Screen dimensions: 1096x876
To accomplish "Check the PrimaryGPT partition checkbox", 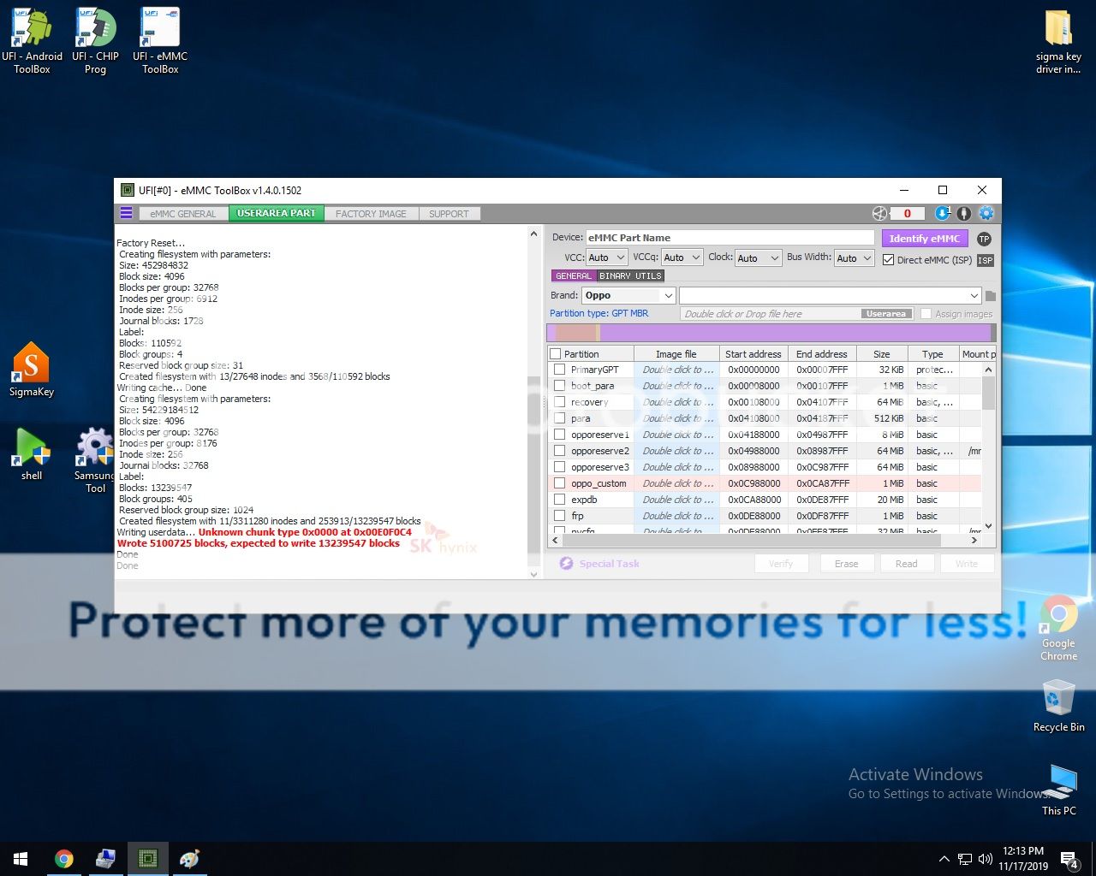I will (559, 370).
